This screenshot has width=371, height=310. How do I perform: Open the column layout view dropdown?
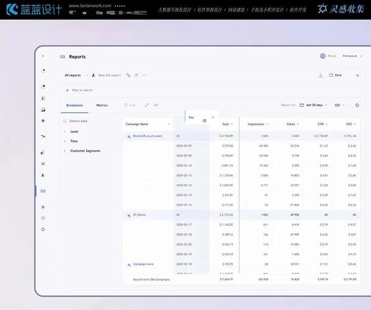(x=339, y=105)
